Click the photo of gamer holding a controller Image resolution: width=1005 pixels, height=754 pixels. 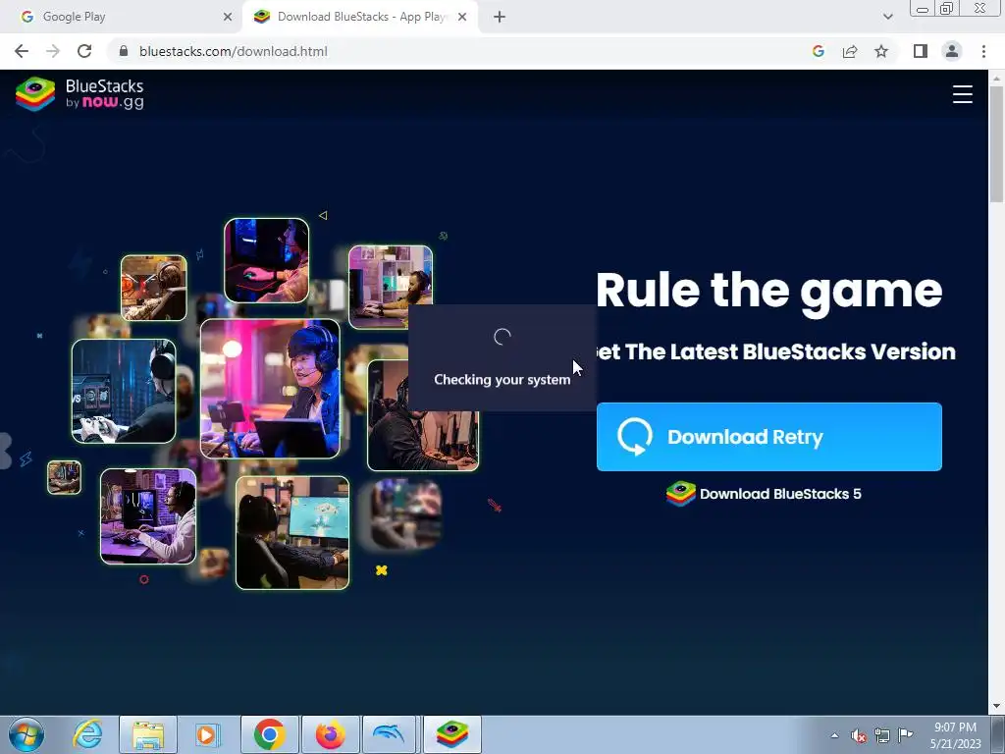[124, 391]
